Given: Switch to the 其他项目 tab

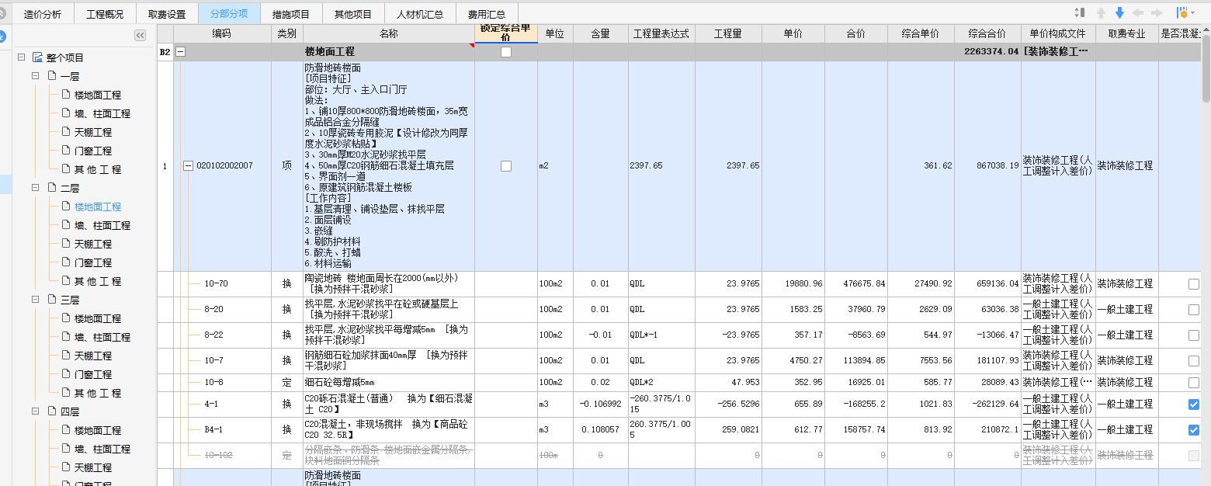Looking at the screenshot, I should click(353, 14).
